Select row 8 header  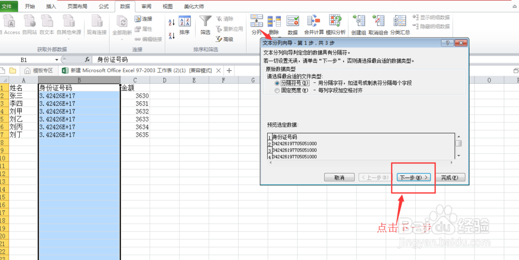[x=4, y=143]
